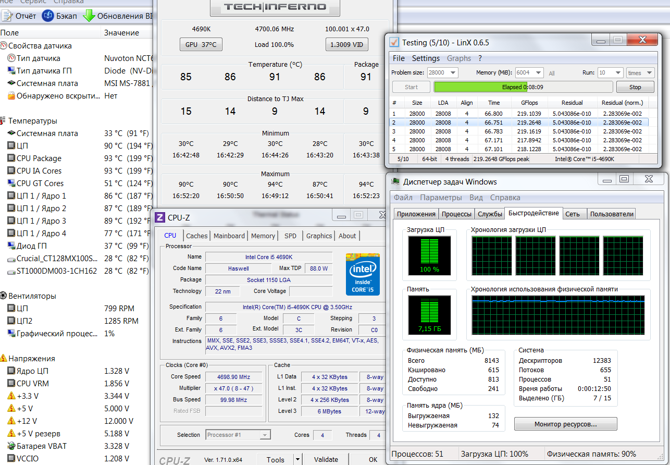Select the CPU Package temperature row
670x465 pixels.
point(39,158)
